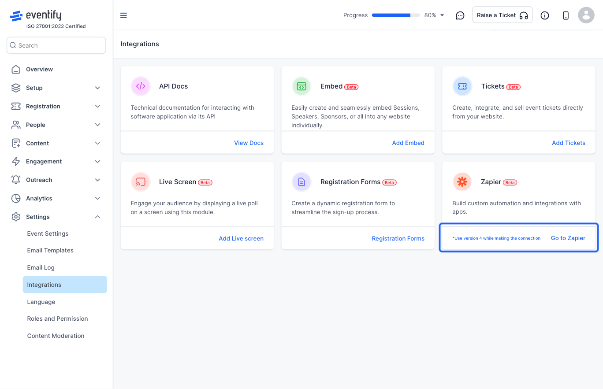This screenshot has width=603, height=389.
Task: Click the View Docs link
Action: coord(249,143)
